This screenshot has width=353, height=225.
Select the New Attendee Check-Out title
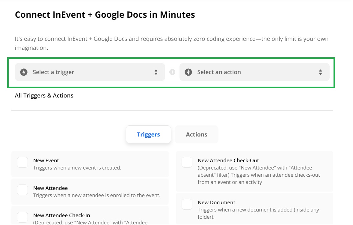(x=228, y=160)
